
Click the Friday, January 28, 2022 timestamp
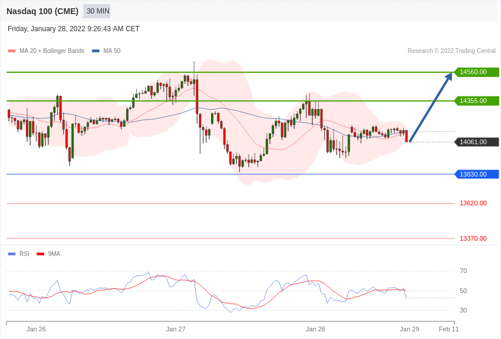point(74,29)
